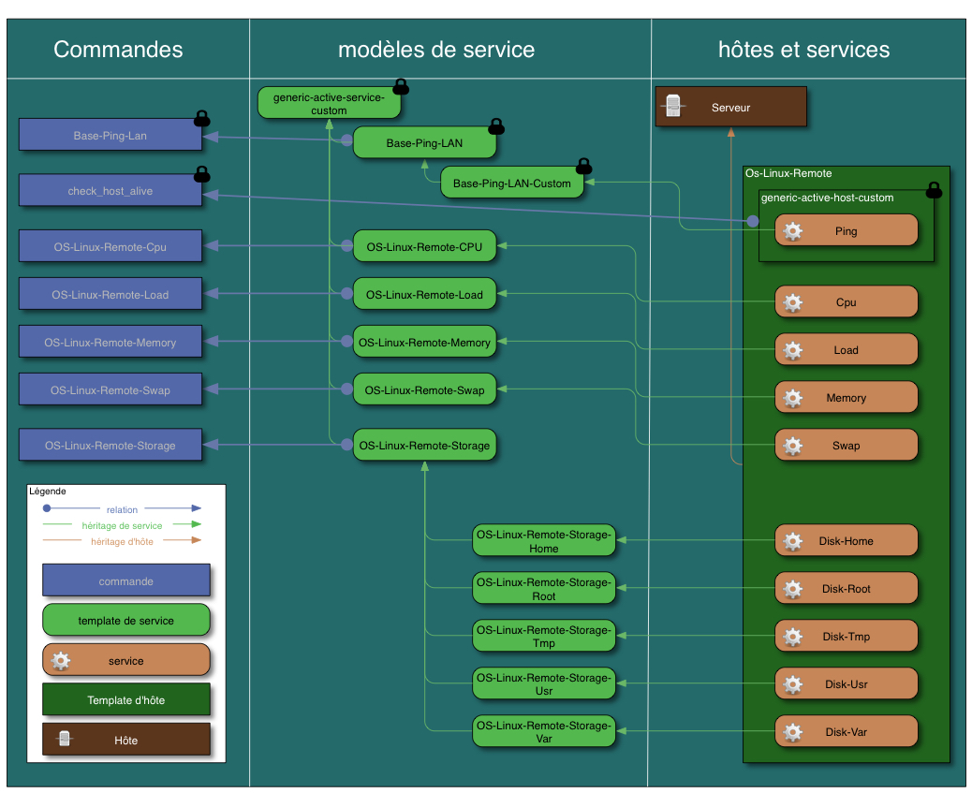Click the hôtes et services header
The height and width of the screenshot is (793, 972).
pyautogui.click(x=803, y=50)
